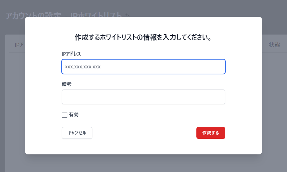This screenshot has height=172, width=287.
Task: Click the back arrow icon beside IPホワイトリスト
Action: pos(128,16)
